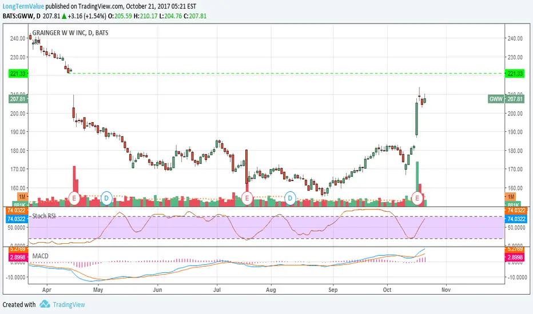Click the orange 1M volume label on left

tap(22, 197)
